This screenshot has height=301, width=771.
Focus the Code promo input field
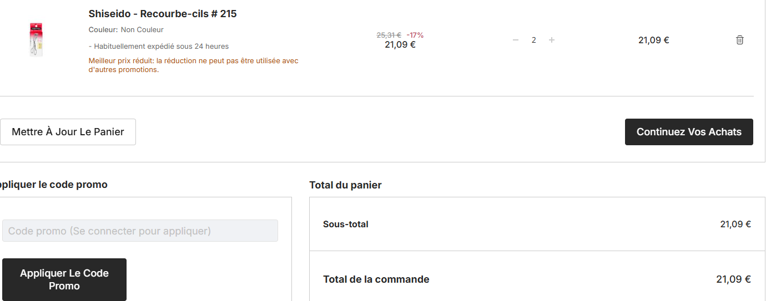pos(140,231)
